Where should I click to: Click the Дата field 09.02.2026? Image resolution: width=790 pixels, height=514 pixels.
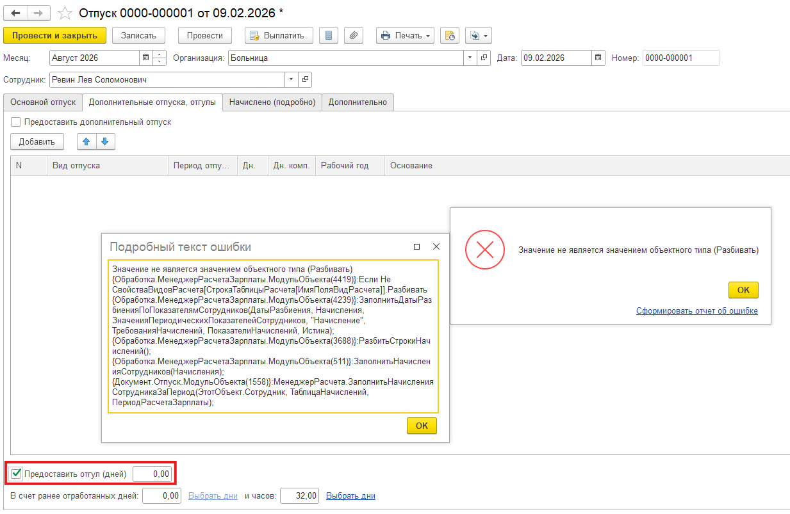click(x=556, y=58)
